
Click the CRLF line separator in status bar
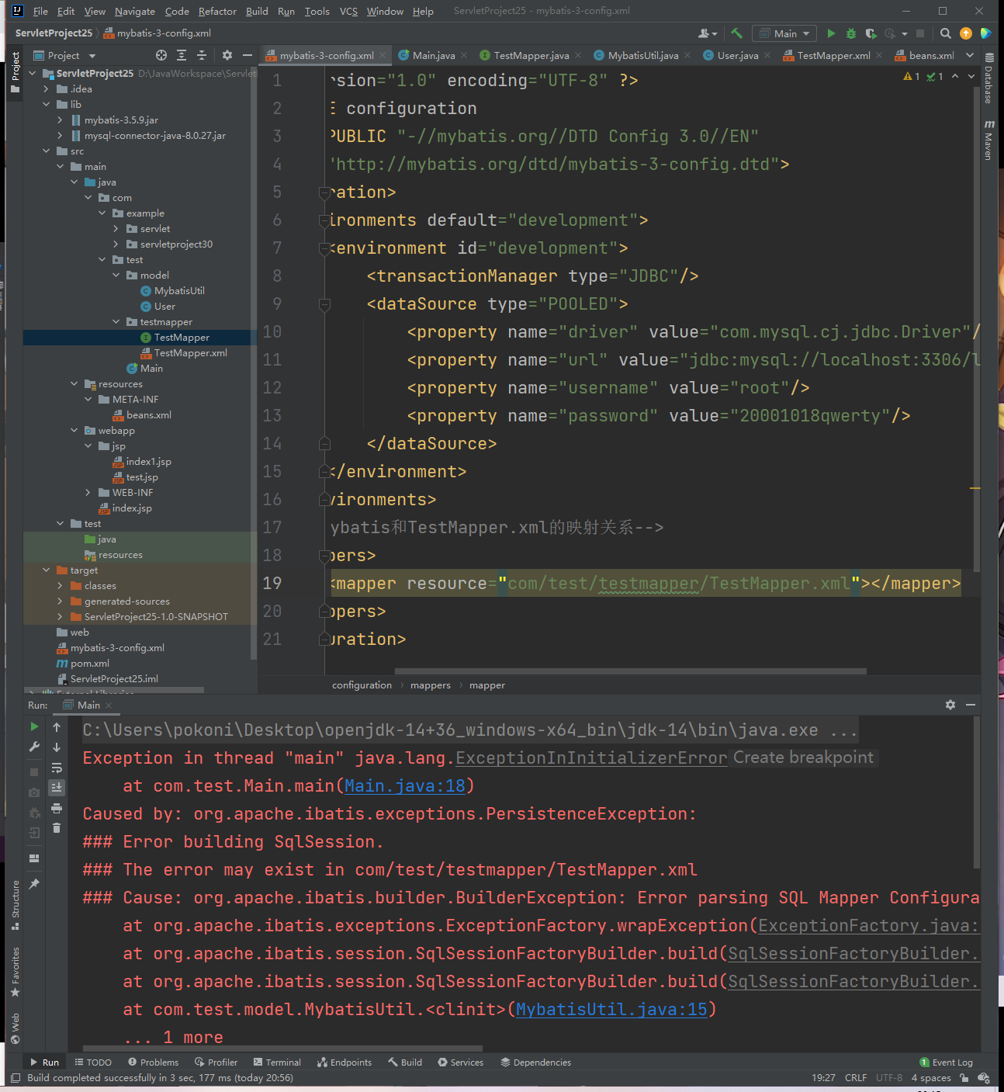(x=856, y=1078)
